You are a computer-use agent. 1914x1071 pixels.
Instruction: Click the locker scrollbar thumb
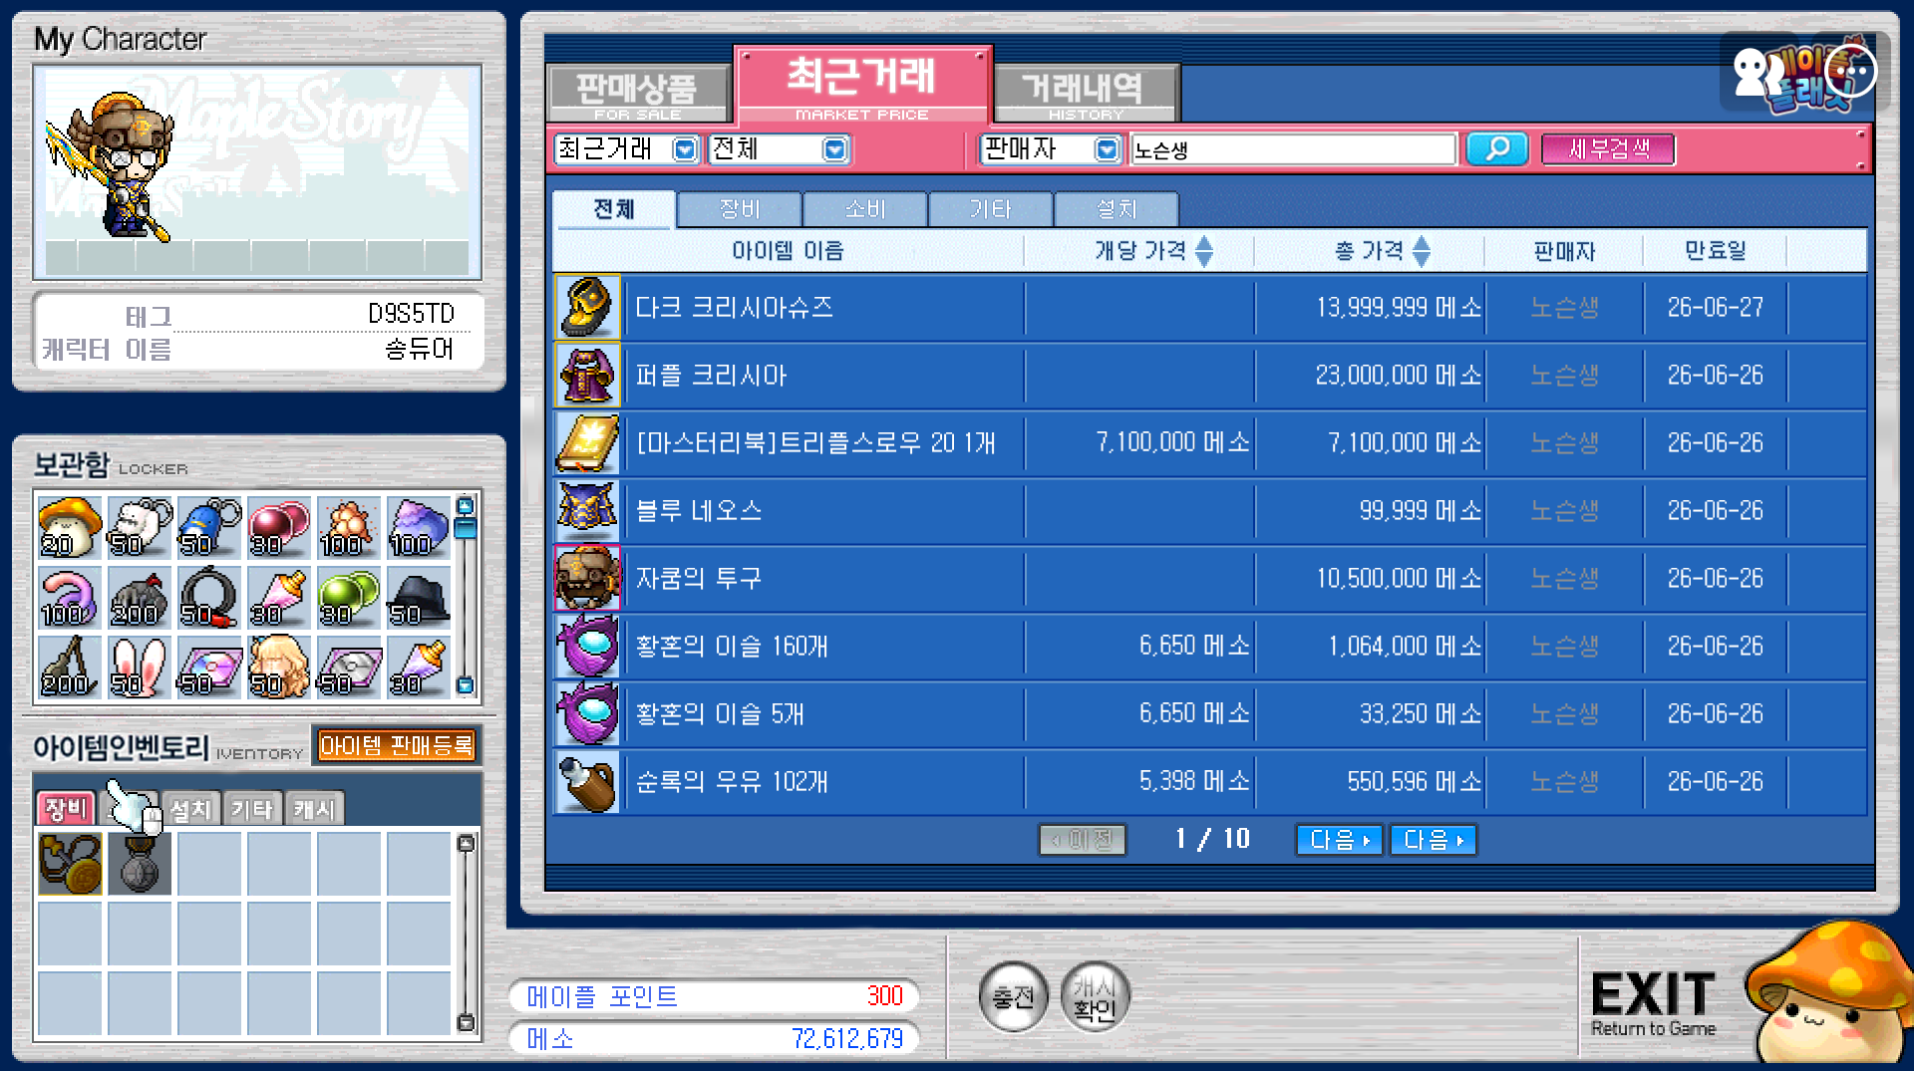pos(466,528)
